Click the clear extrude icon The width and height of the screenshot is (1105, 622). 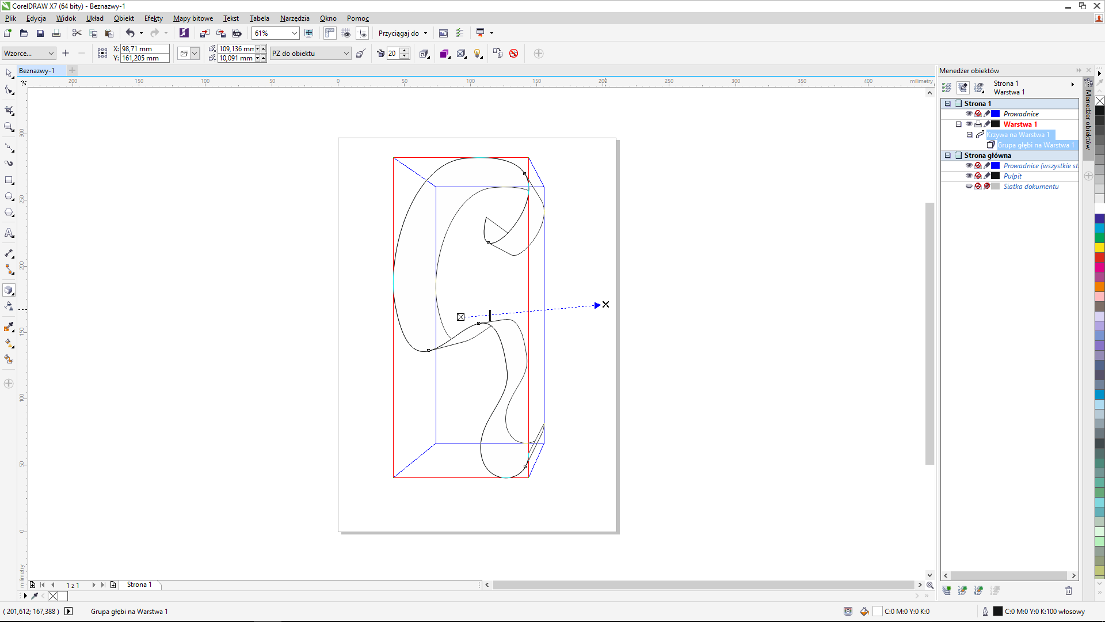pyautogui.click(x=514, y=54)
